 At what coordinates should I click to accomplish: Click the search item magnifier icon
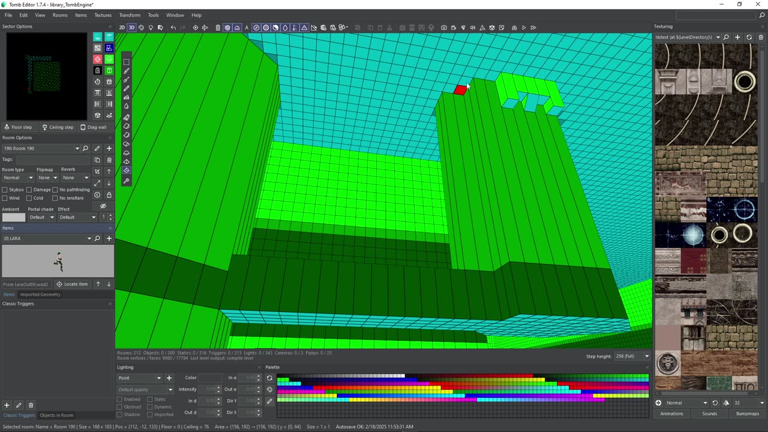97,238
